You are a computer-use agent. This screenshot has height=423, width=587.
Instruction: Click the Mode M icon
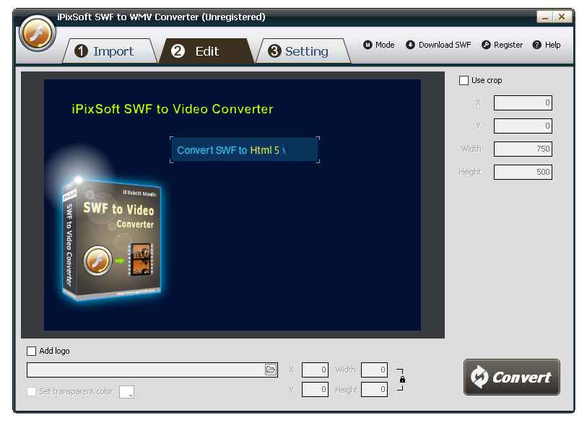[368, 45]
